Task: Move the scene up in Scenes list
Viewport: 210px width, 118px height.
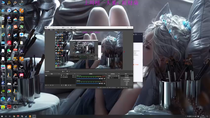Action: [x=51, y=85]
